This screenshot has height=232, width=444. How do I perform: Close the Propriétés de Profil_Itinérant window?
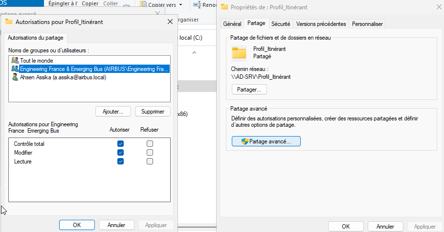coord(439,7)
